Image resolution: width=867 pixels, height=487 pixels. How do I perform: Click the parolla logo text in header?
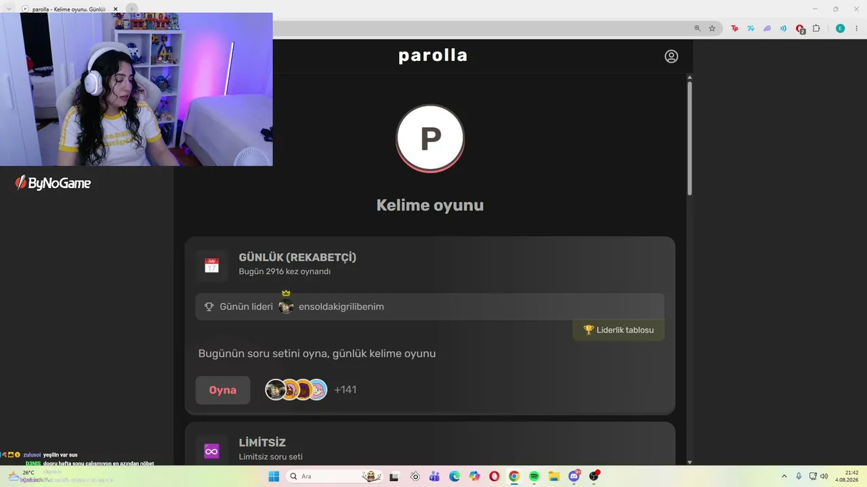pos(433,55)
